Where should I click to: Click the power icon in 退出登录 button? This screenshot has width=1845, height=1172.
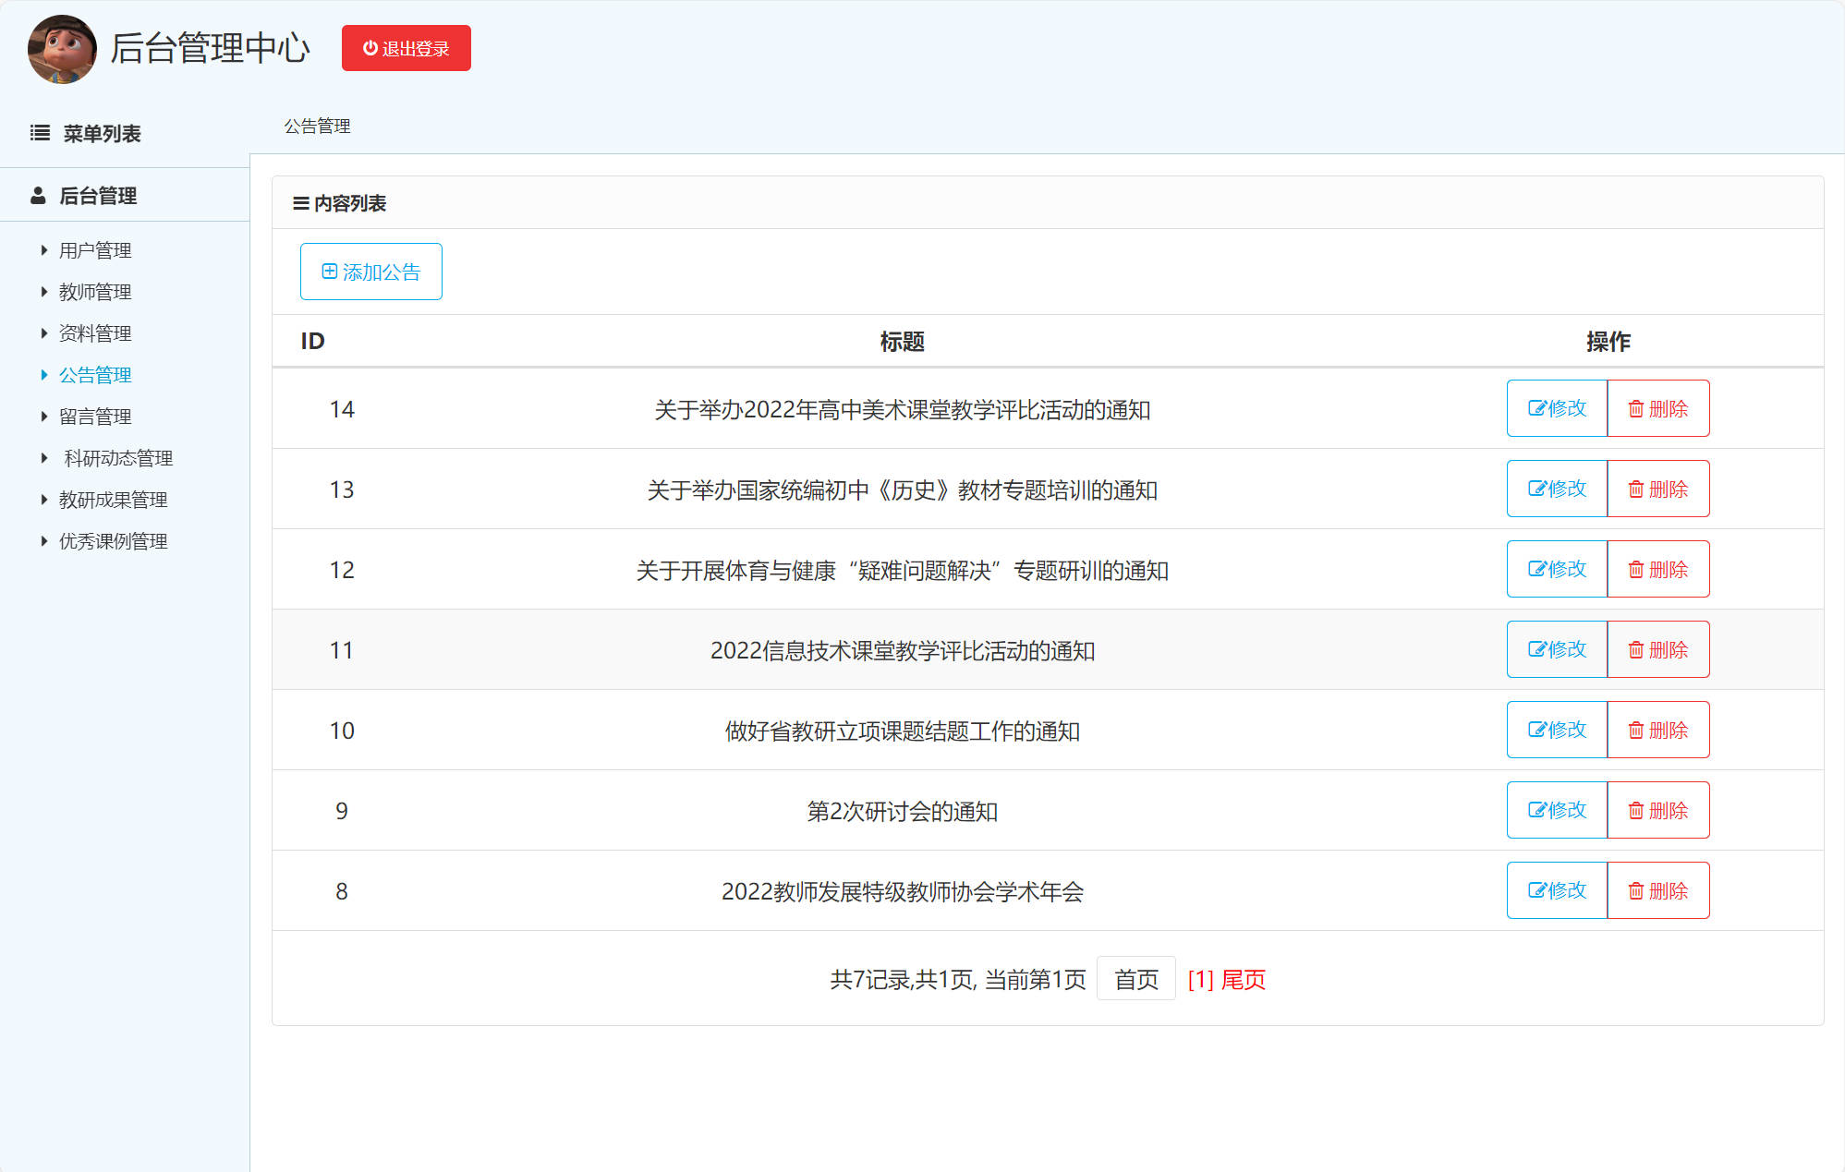369,48
